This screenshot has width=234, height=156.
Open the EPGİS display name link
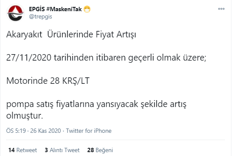click(37, 9)
